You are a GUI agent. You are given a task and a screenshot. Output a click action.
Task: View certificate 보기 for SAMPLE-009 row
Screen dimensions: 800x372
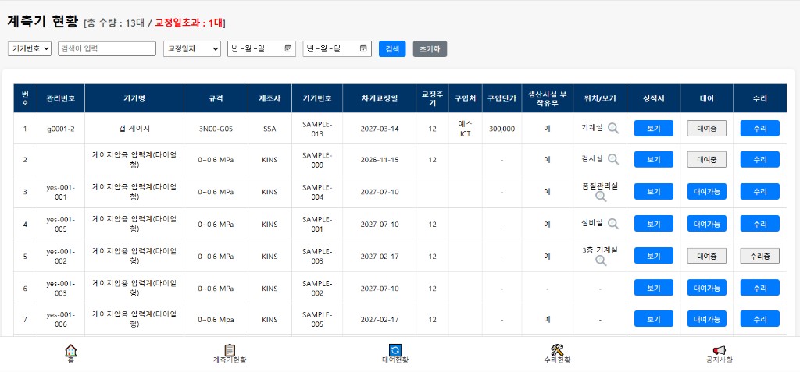(x=654, y=160)
